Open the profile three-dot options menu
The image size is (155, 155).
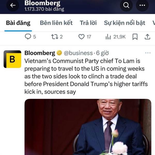(x=142, y=5)
